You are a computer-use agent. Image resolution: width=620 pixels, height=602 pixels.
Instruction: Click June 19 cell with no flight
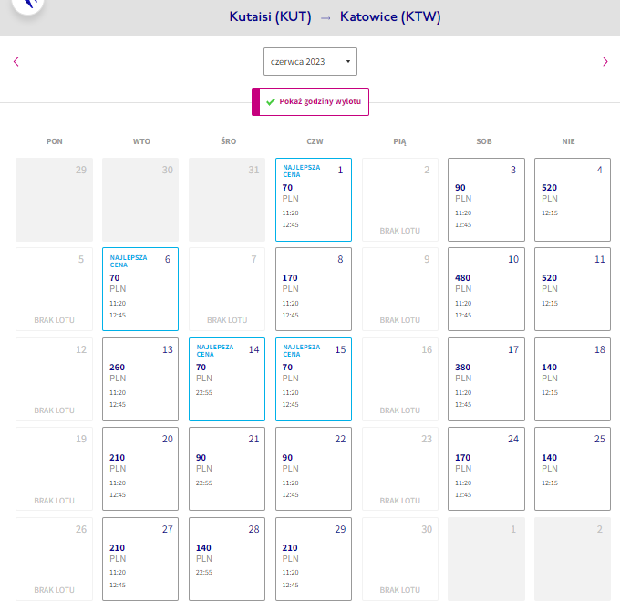(x=54, y=469)
